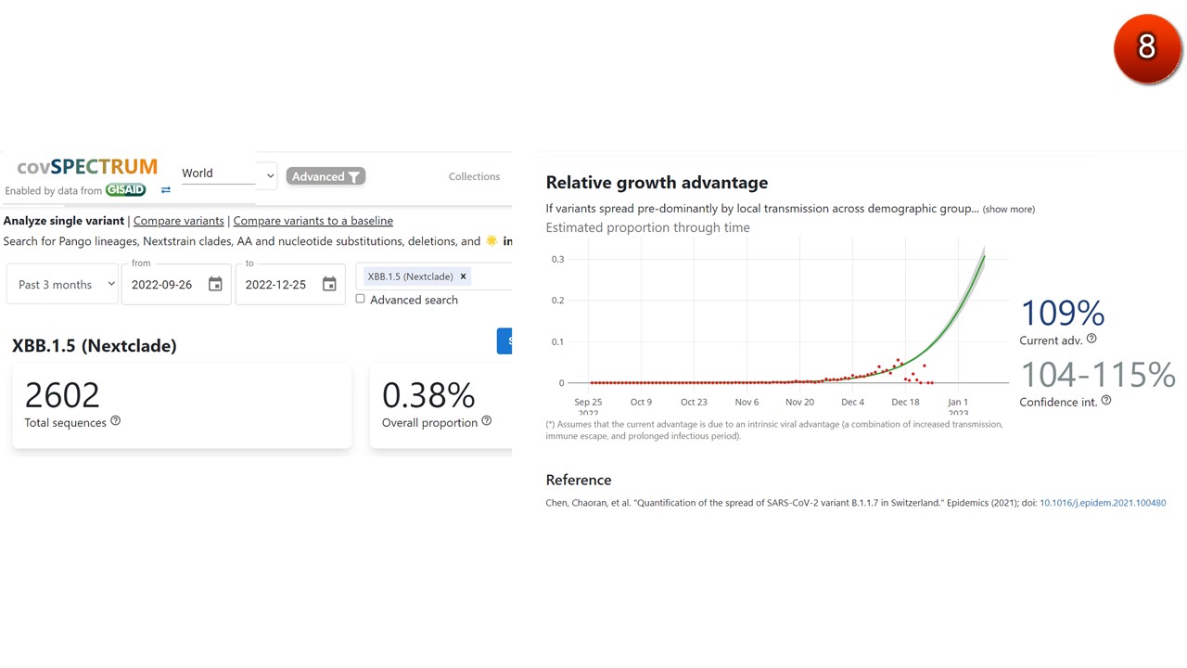The width and height of the screenshot is (1187, 668).
Task: Click the GISAID logo link
Action: [125, 190]
